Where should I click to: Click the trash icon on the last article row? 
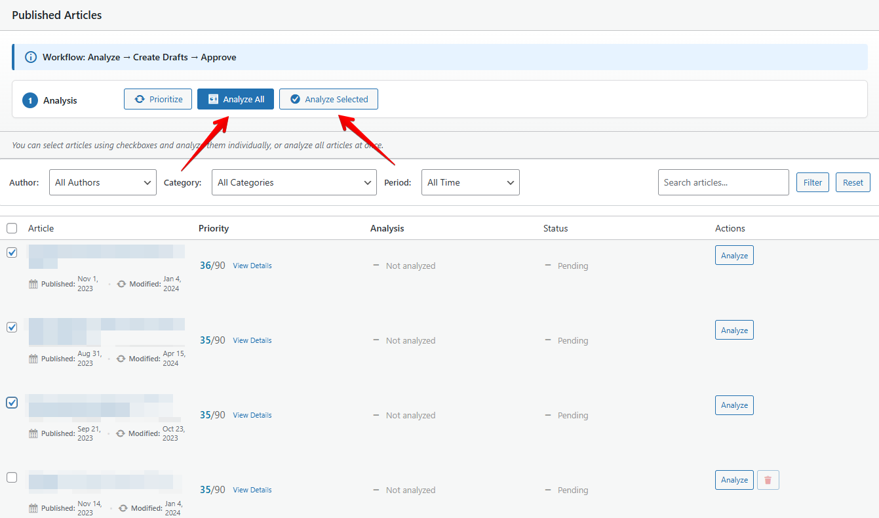point(768,479)
